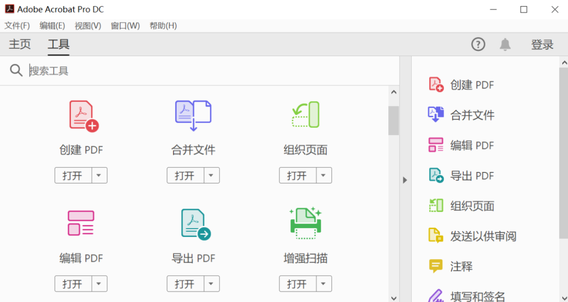568x302 pixels.
Task: Select 组织页面 icon in right sidebar
Action: click(x=436, y=205)
